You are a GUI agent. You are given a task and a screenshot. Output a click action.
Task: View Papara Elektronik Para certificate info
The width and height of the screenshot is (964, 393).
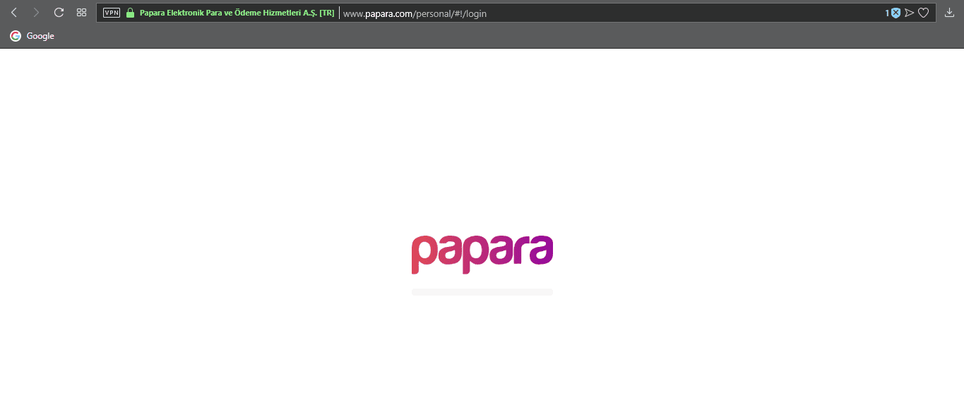237,13
